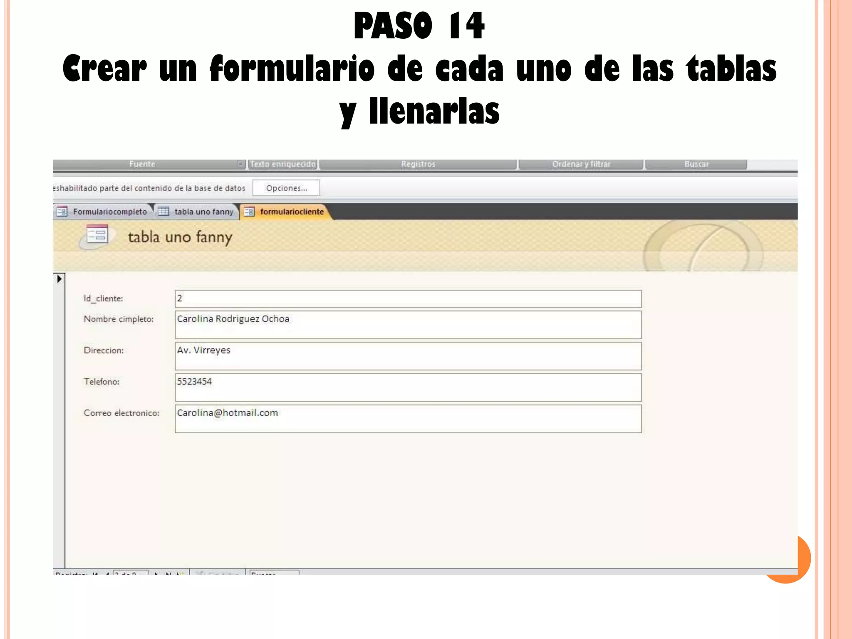The height and width of the screenshot is (639, 852).
Task: Click the record selector arrow
Action: pos(59,279)
